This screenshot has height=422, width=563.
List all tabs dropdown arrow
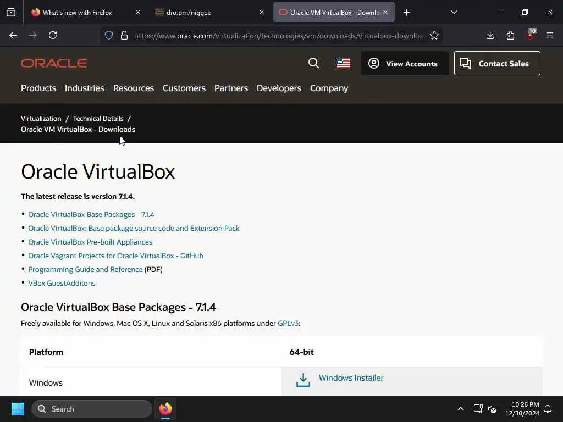tap(454, 12)
